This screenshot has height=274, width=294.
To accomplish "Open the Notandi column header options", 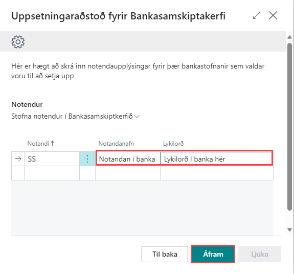I will (38, 144).
